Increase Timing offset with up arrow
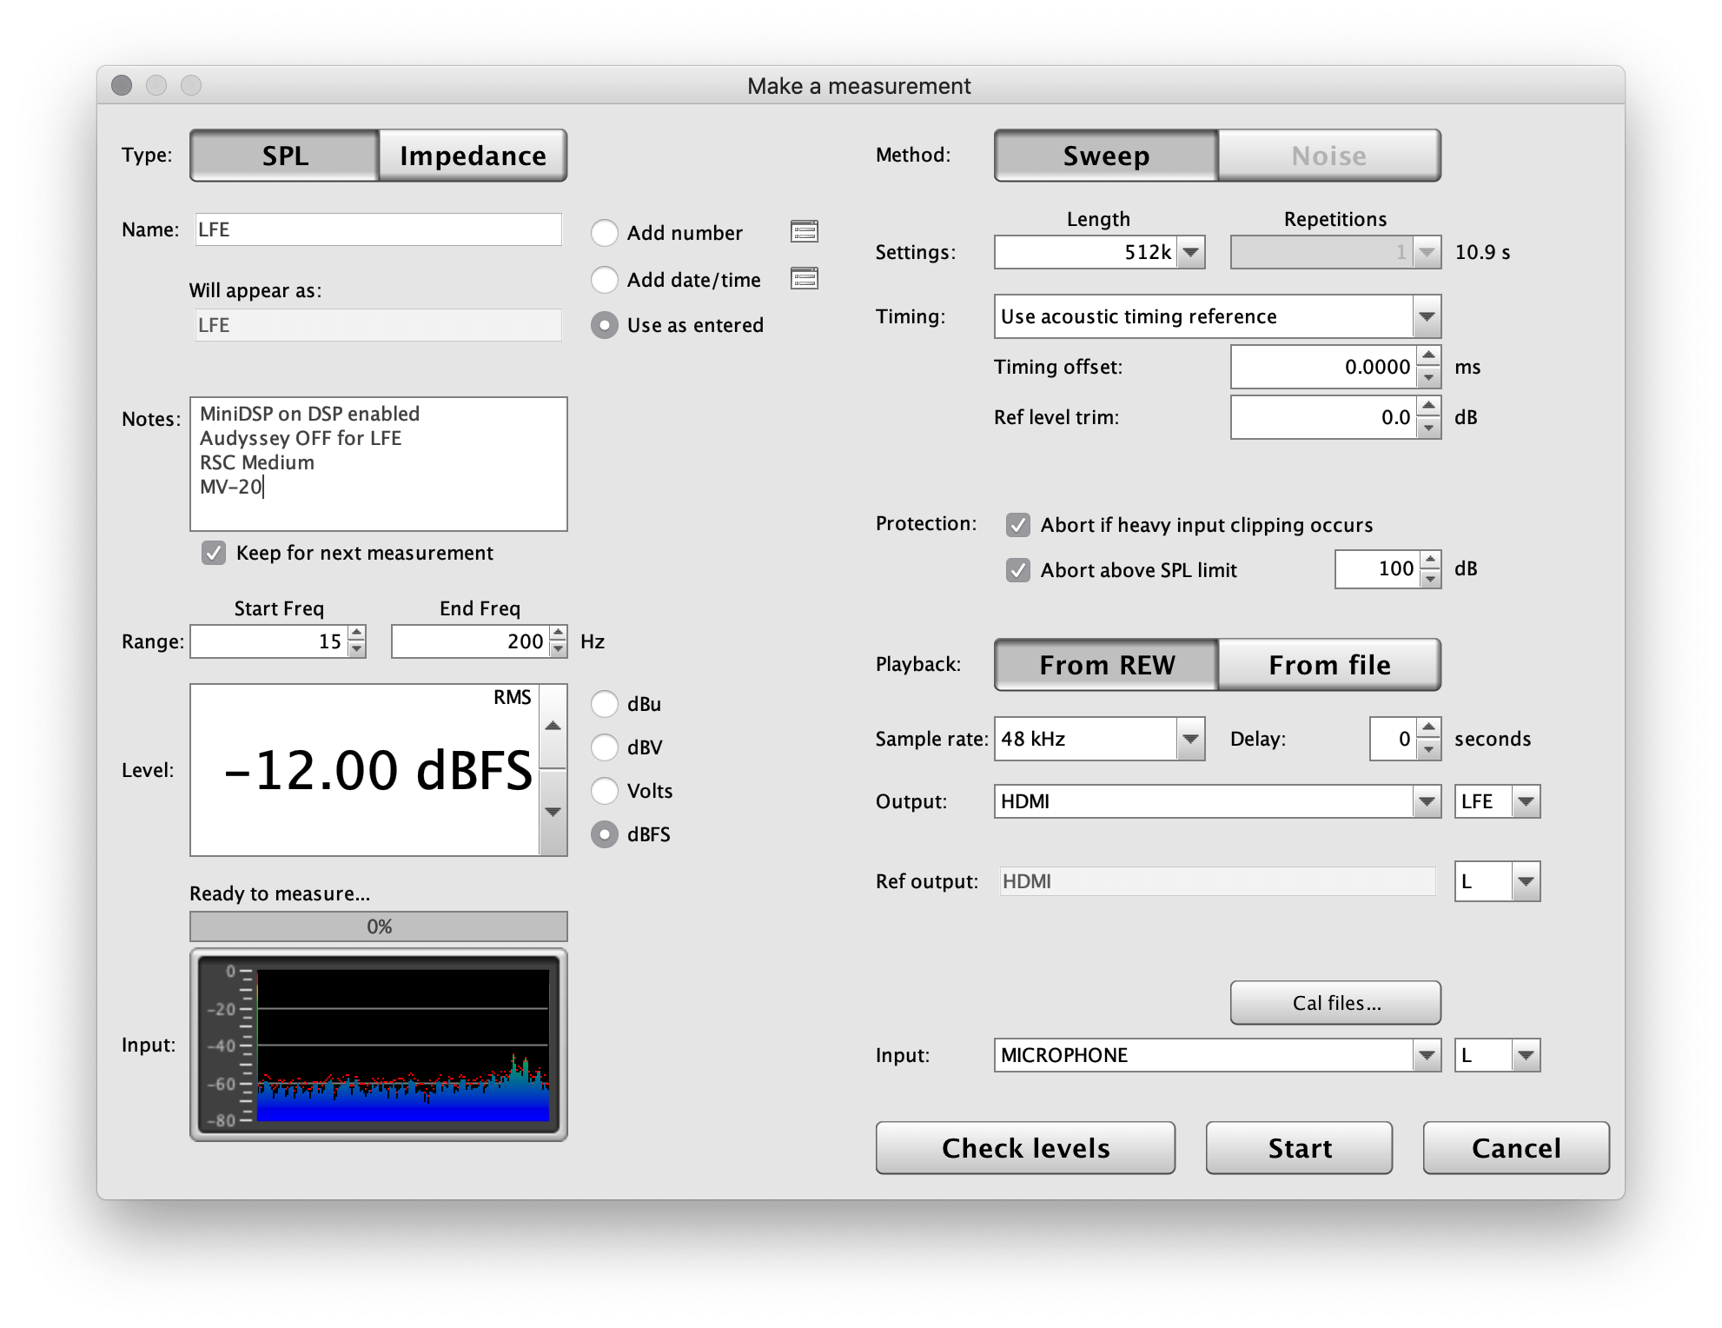 coord(1428,357)
